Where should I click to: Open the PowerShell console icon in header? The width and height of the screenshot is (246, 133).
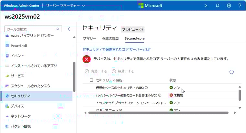207,6
